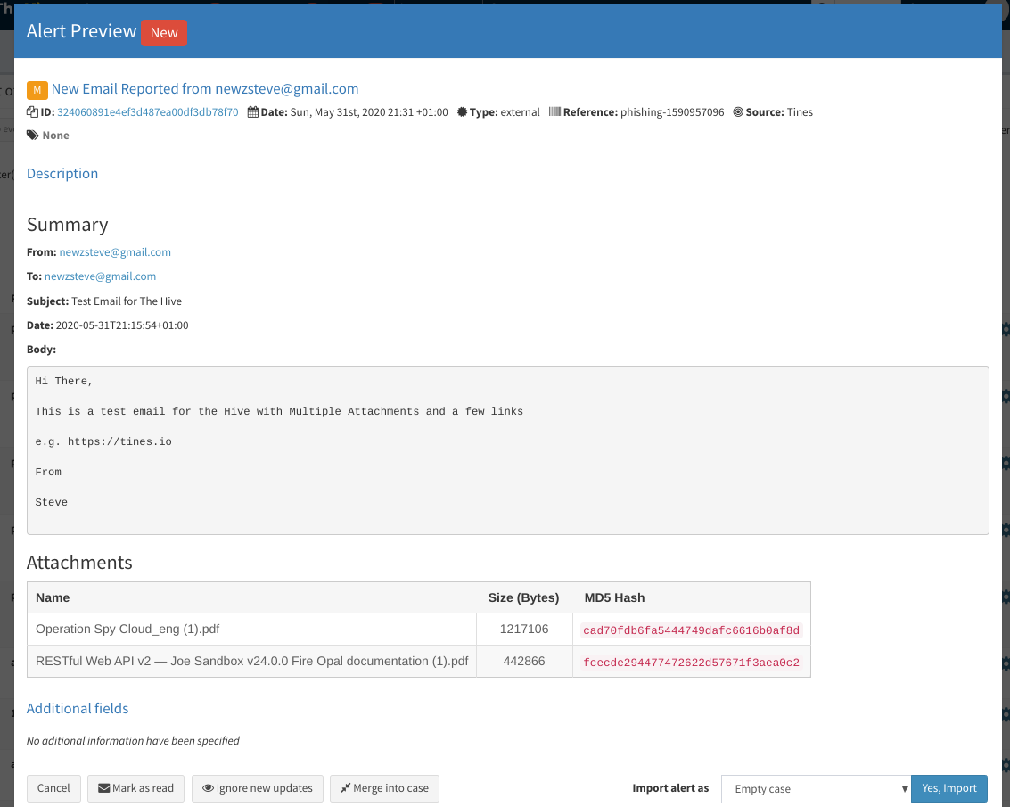Click the copy icon beside ID
The image size is (1010, 807).
click(32, 111)
